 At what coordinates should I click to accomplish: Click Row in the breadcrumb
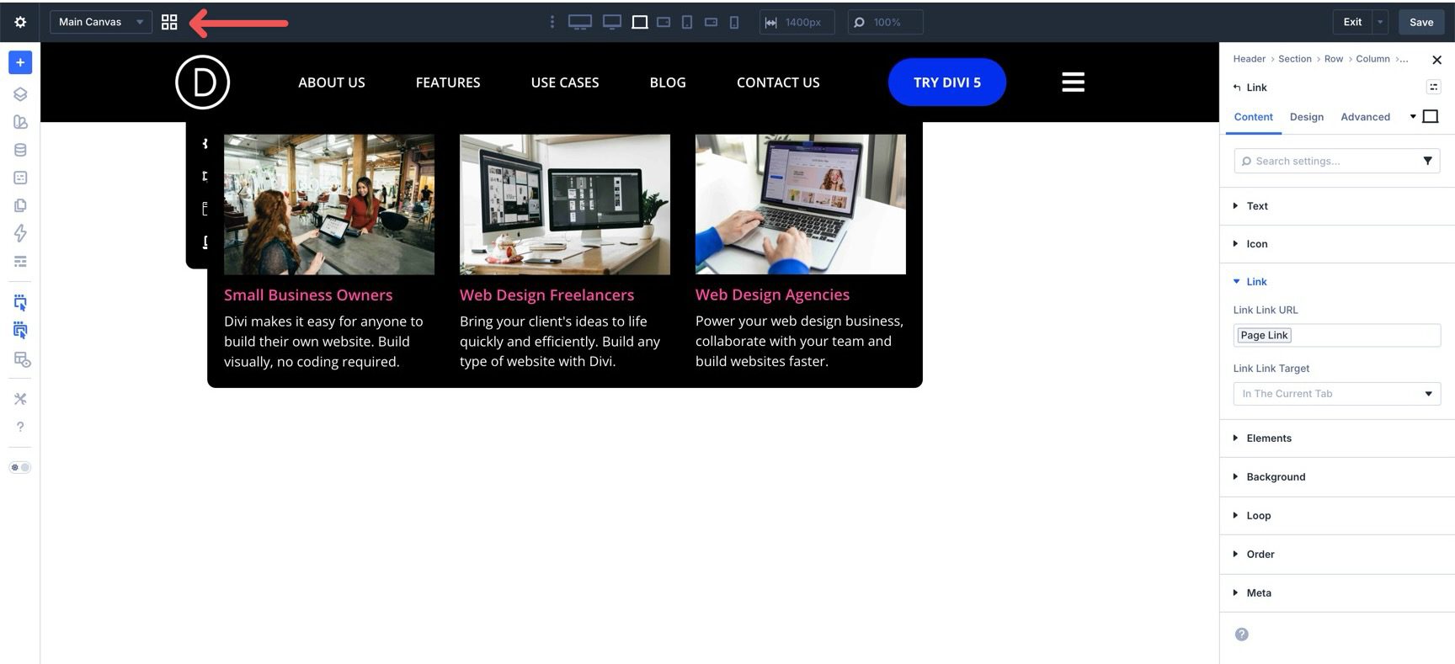[1334, 59]
